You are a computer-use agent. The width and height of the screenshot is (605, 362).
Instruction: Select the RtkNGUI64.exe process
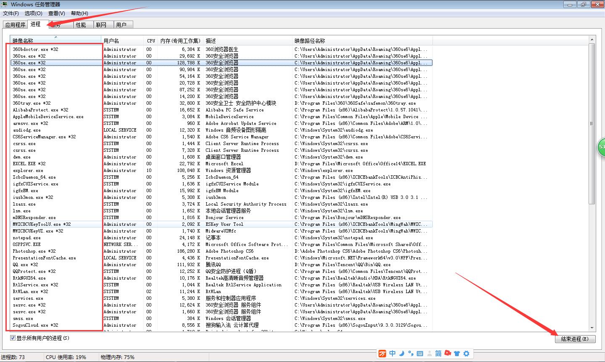click(221, 278)
